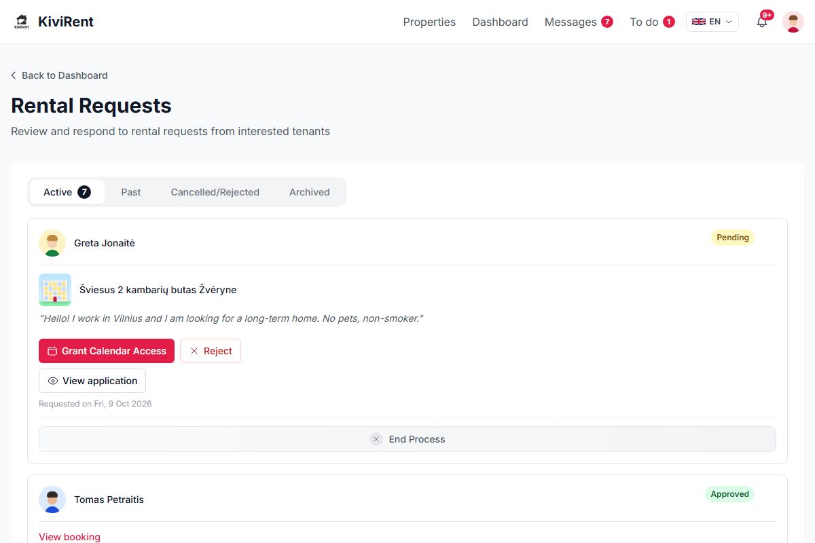Screen dimensions: 815x543
Task: Click Greta's quoted message text
Action: point(231,318)
